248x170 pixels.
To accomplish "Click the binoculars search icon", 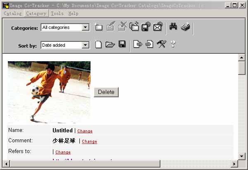I will 173,27.
